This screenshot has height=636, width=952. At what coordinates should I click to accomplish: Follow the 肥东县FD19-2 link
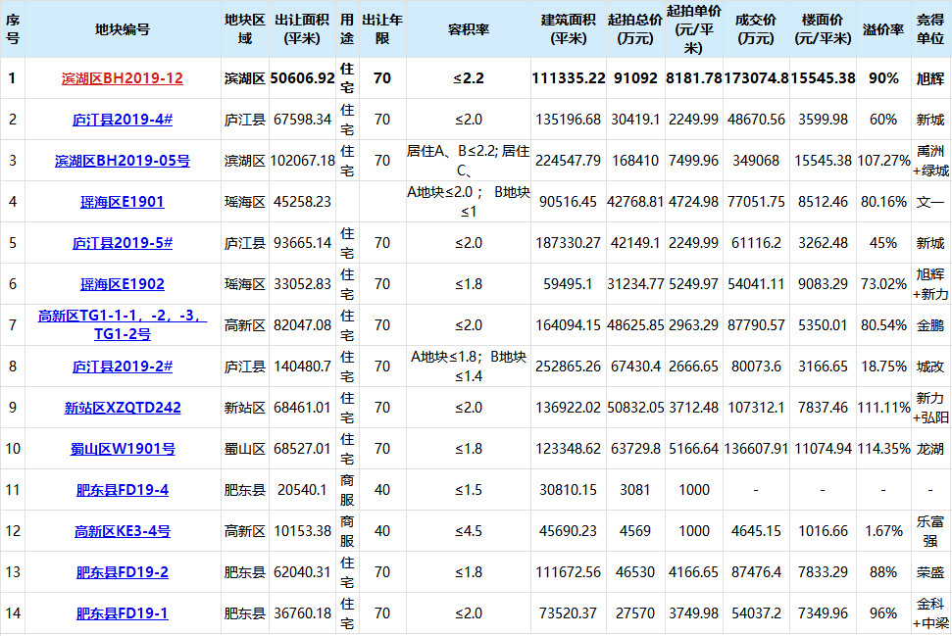click(x=122, y=573)
